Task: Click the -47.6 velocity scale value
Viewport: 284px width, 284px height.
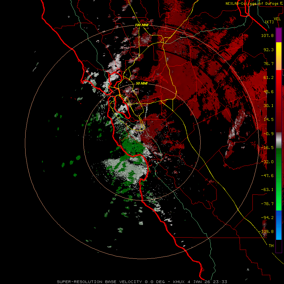Action: tap(267, 176)
